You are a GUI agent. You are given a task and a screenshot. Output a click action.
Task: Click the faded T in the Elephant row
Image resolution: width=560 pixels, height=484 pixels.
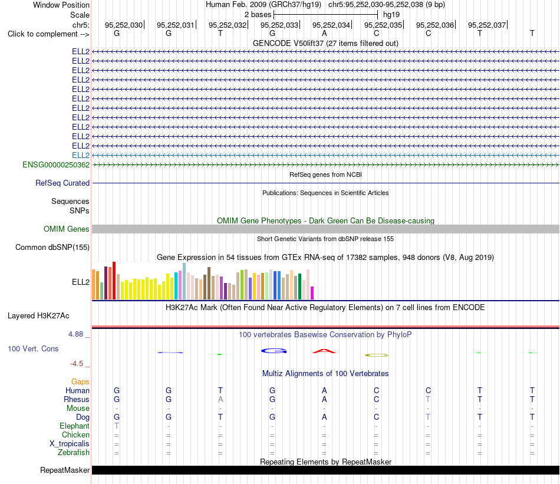point(117,426)
